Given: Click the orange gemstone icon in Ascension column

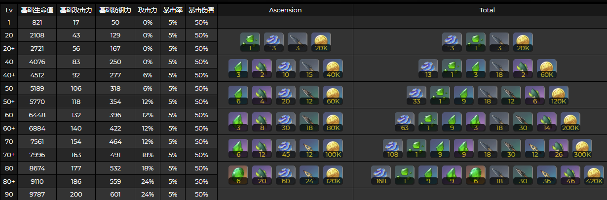Looking at the screenshot, I should tap(238, 175).
